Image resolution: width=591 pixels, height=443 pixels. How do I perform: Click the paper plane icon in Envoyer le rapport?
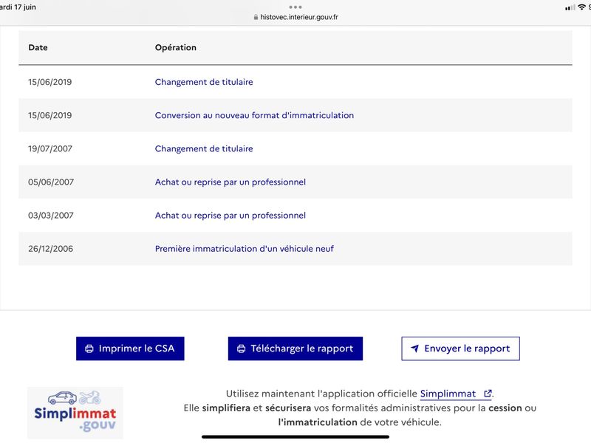(x=414, y=348)
